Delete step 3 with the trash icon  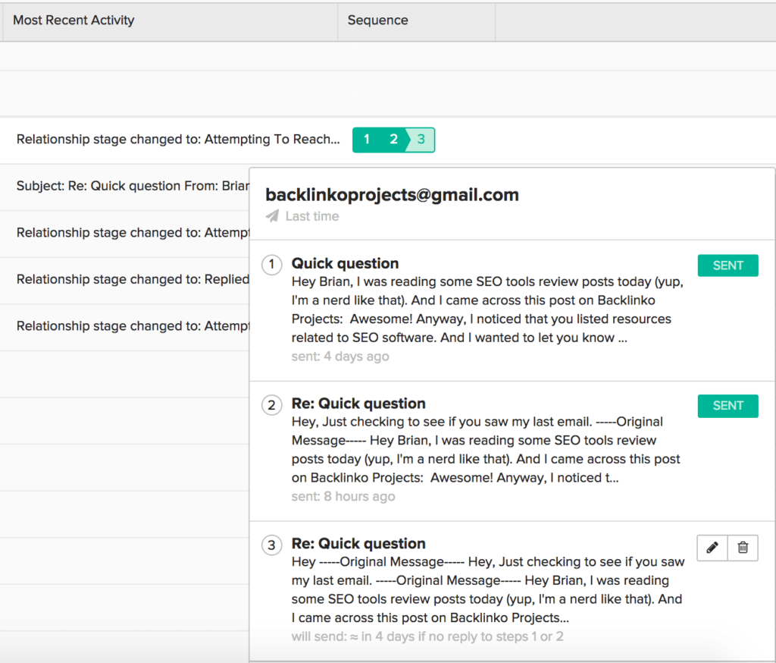click(743, 548)
